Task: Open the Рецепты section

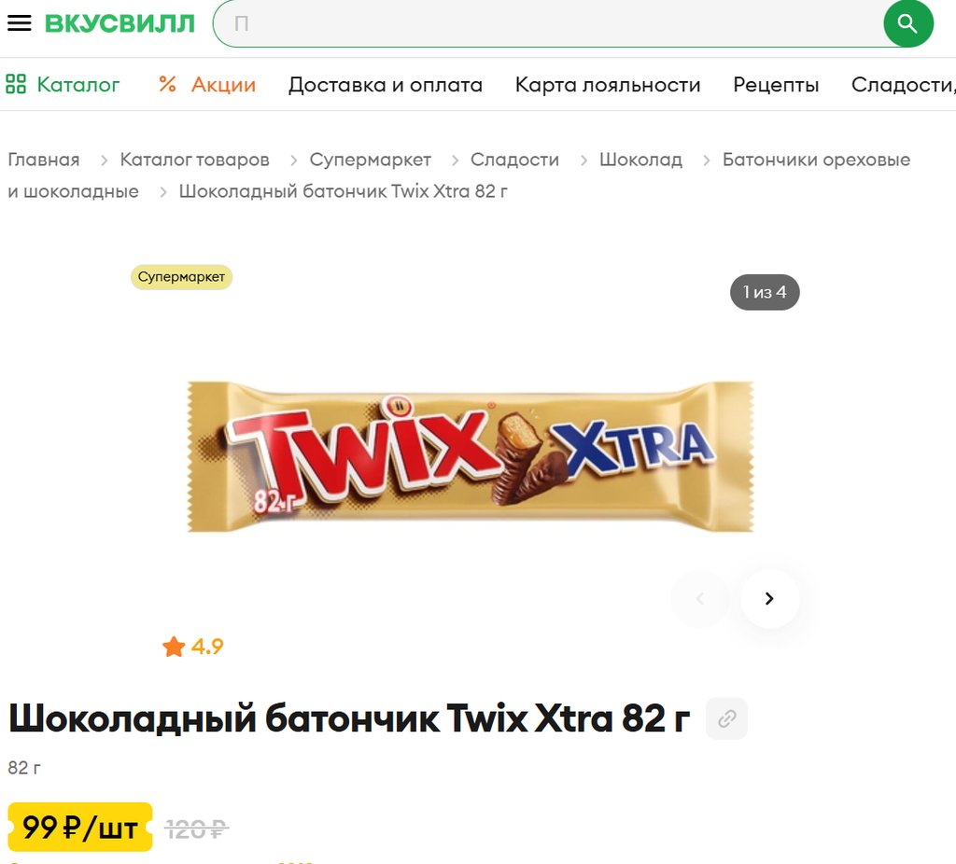Action: click(x=776, y=84)
